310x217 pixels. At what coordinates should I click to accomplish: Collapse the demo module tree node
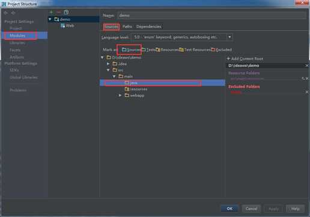click(x=50, y=19)
